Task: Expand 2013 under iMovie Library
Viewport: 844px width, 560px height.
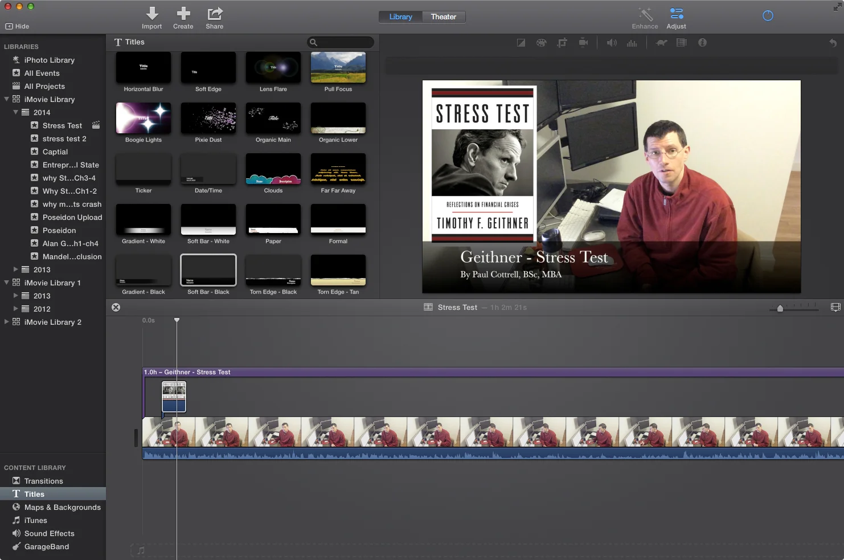Action: click(16, 269)
